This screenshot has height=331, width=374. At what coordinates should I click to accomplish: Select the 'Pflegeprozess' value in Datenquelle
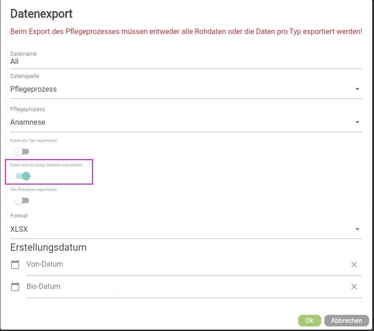tap(34, 89)
